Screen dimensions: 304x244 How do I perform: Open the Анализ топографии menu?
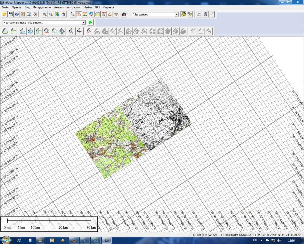(x=67, y=7)
